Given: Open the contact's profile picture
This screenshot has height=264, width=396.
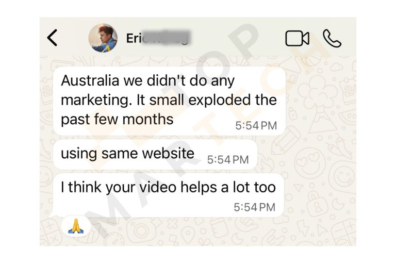Looking at the screenshot, I should click(x=103, y=38).
